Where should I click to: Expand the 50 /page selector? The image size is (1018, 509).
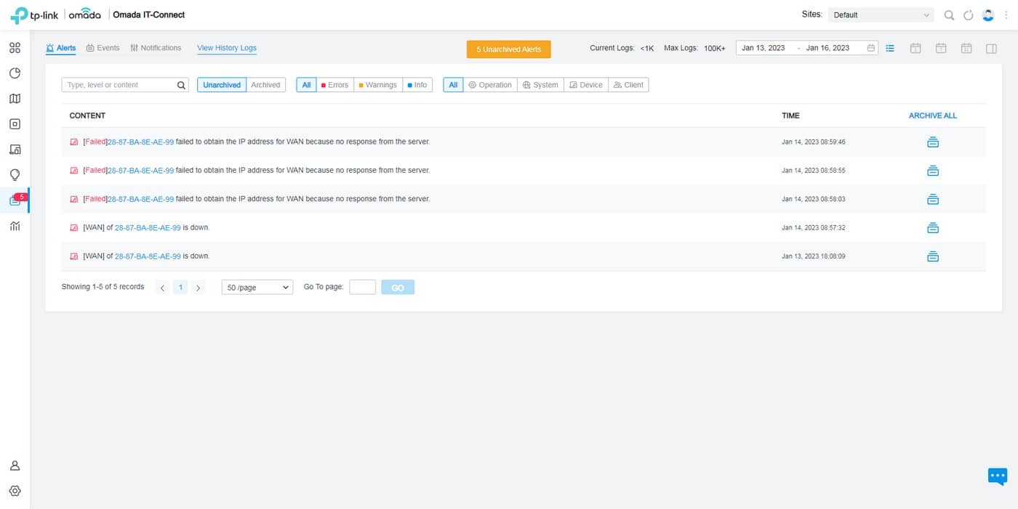257,288
